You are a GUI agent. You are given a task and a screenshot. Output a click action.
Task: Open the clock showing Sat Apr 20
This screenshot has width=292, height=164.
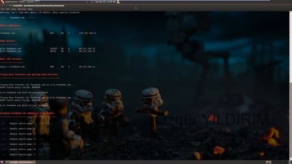(x=105, y=2)
